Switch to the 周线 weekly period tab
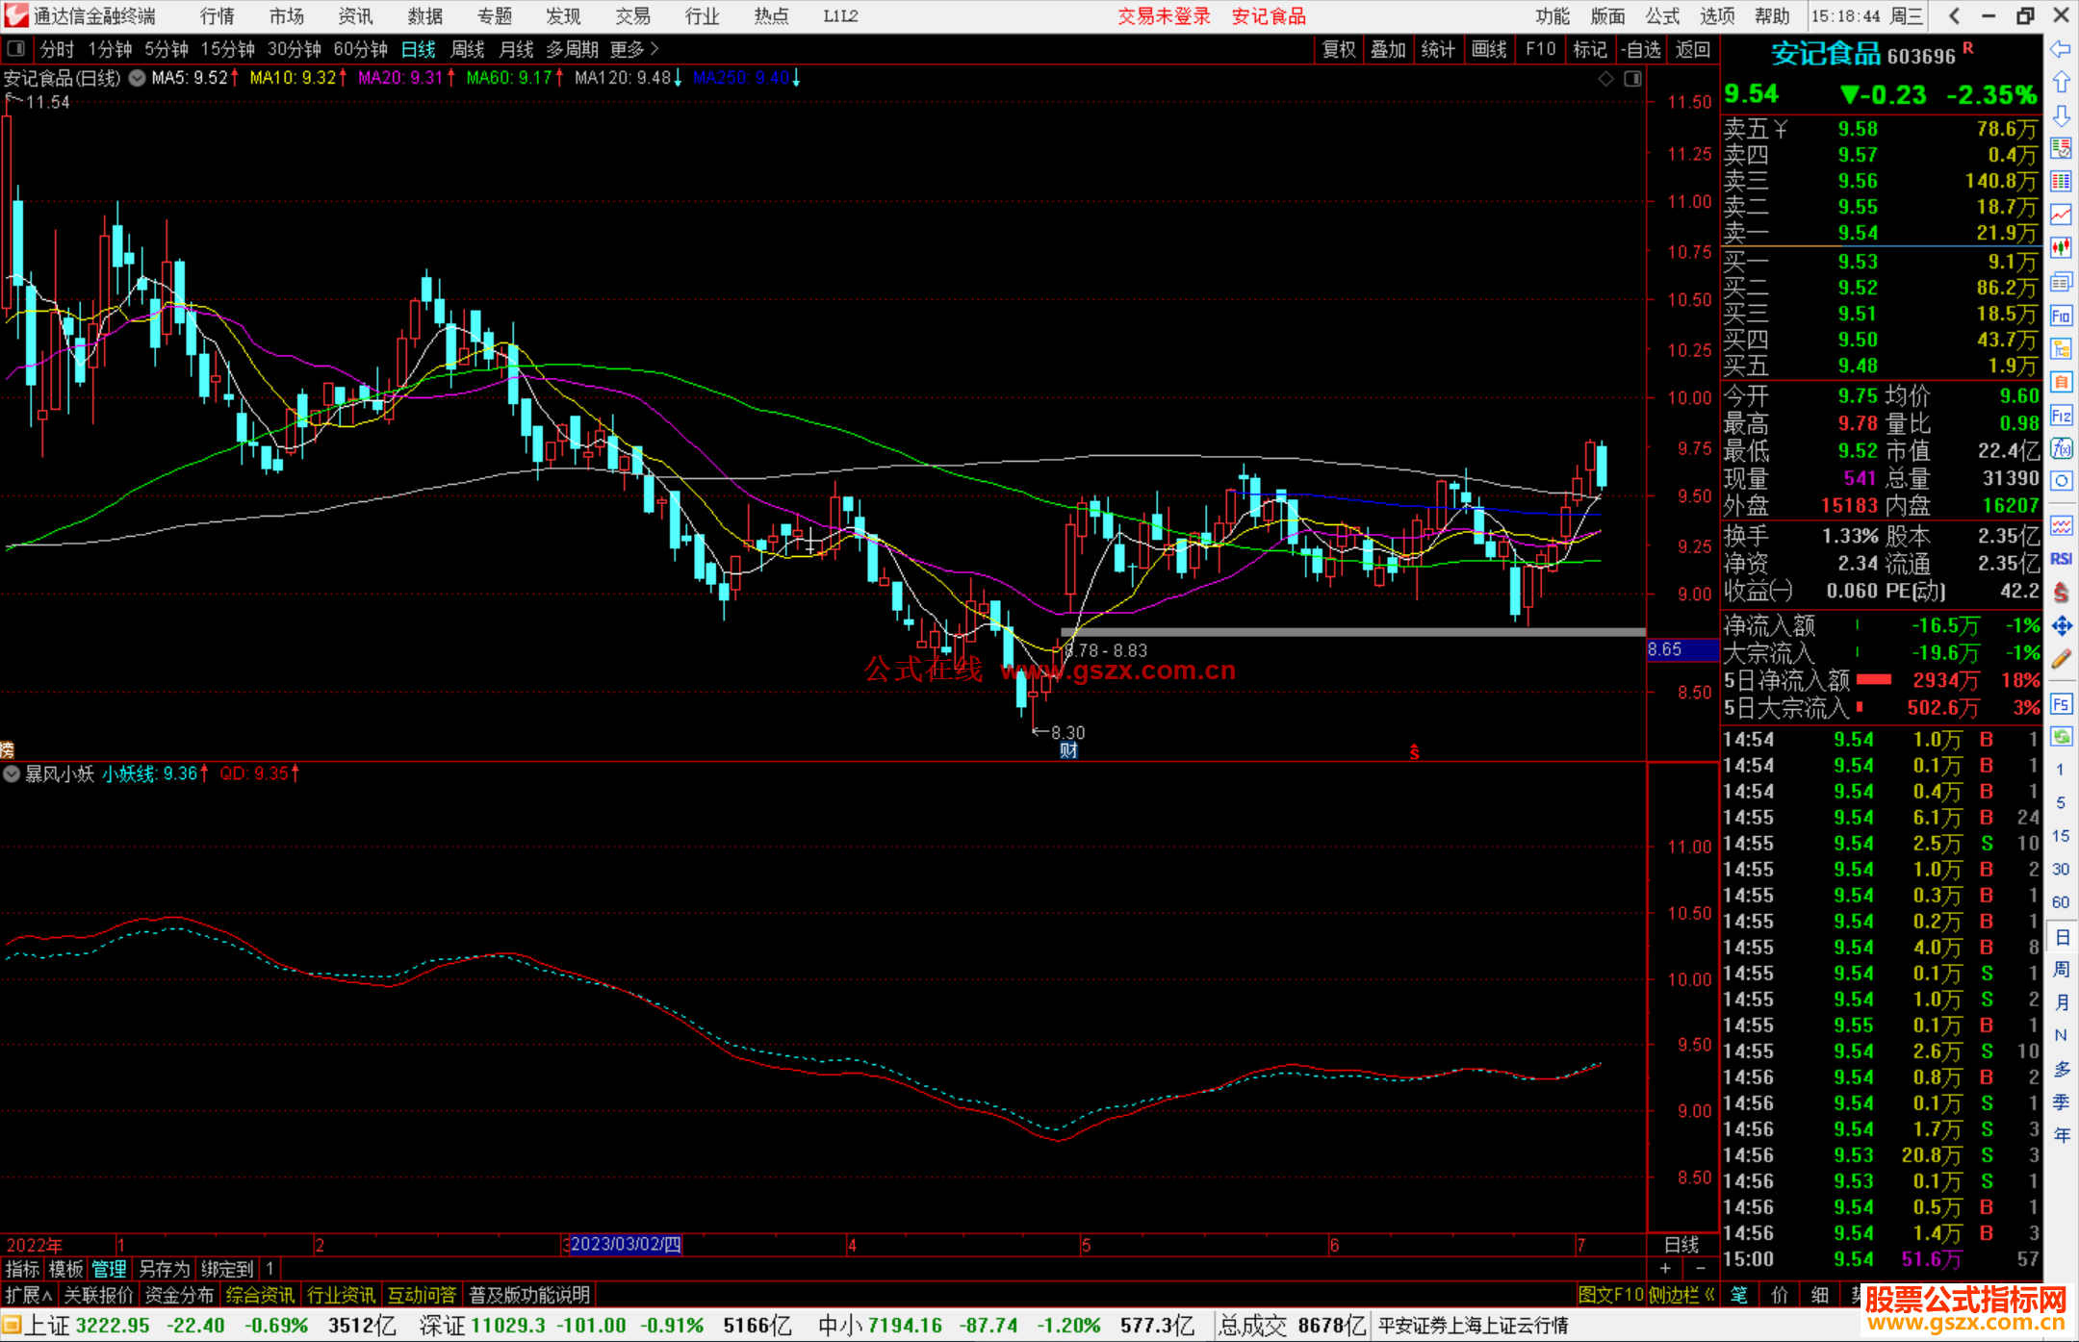The image size is (2079, 1342). (x=468, y=48)
